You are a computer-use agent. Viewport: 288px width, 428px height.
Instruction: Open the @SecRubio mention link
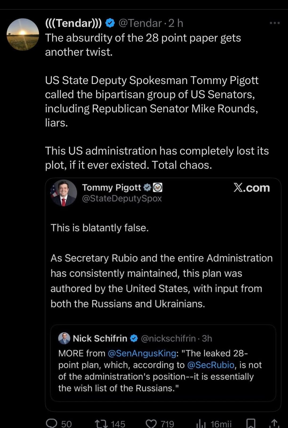click(x=211, y=365)
